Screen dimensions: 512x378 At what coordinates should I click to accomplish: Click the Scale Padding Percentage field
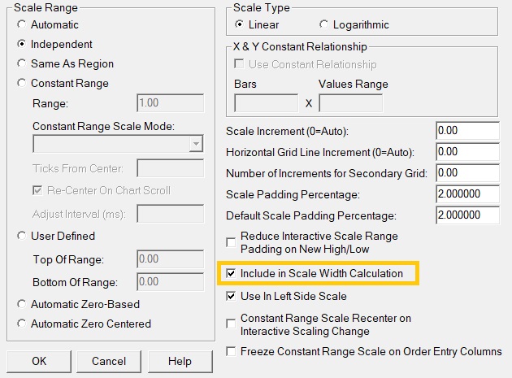pos(467,194)
